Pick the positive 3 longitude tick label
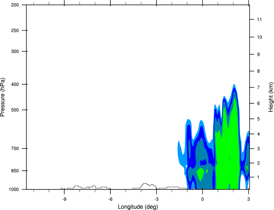274x210 pixels. pyautogui.click(x=249, y=199)
